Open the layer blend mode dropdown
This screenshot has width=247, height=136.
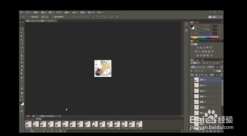click(198, 67)
